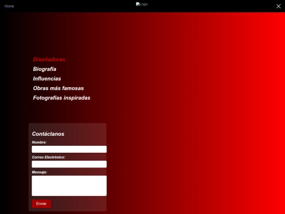Viewport: 285px width, 214px height.
Task: Click the Nombre: label
Action: [x=39, y=142]
